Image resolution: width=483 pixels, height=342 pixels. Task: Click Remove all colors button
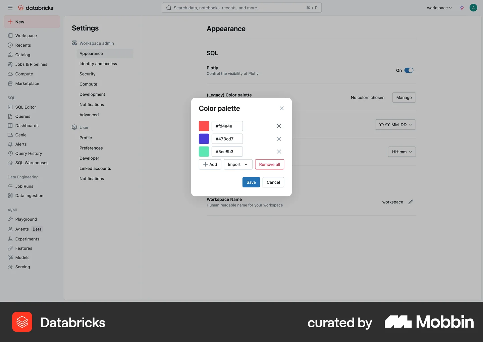coord(269,164)
